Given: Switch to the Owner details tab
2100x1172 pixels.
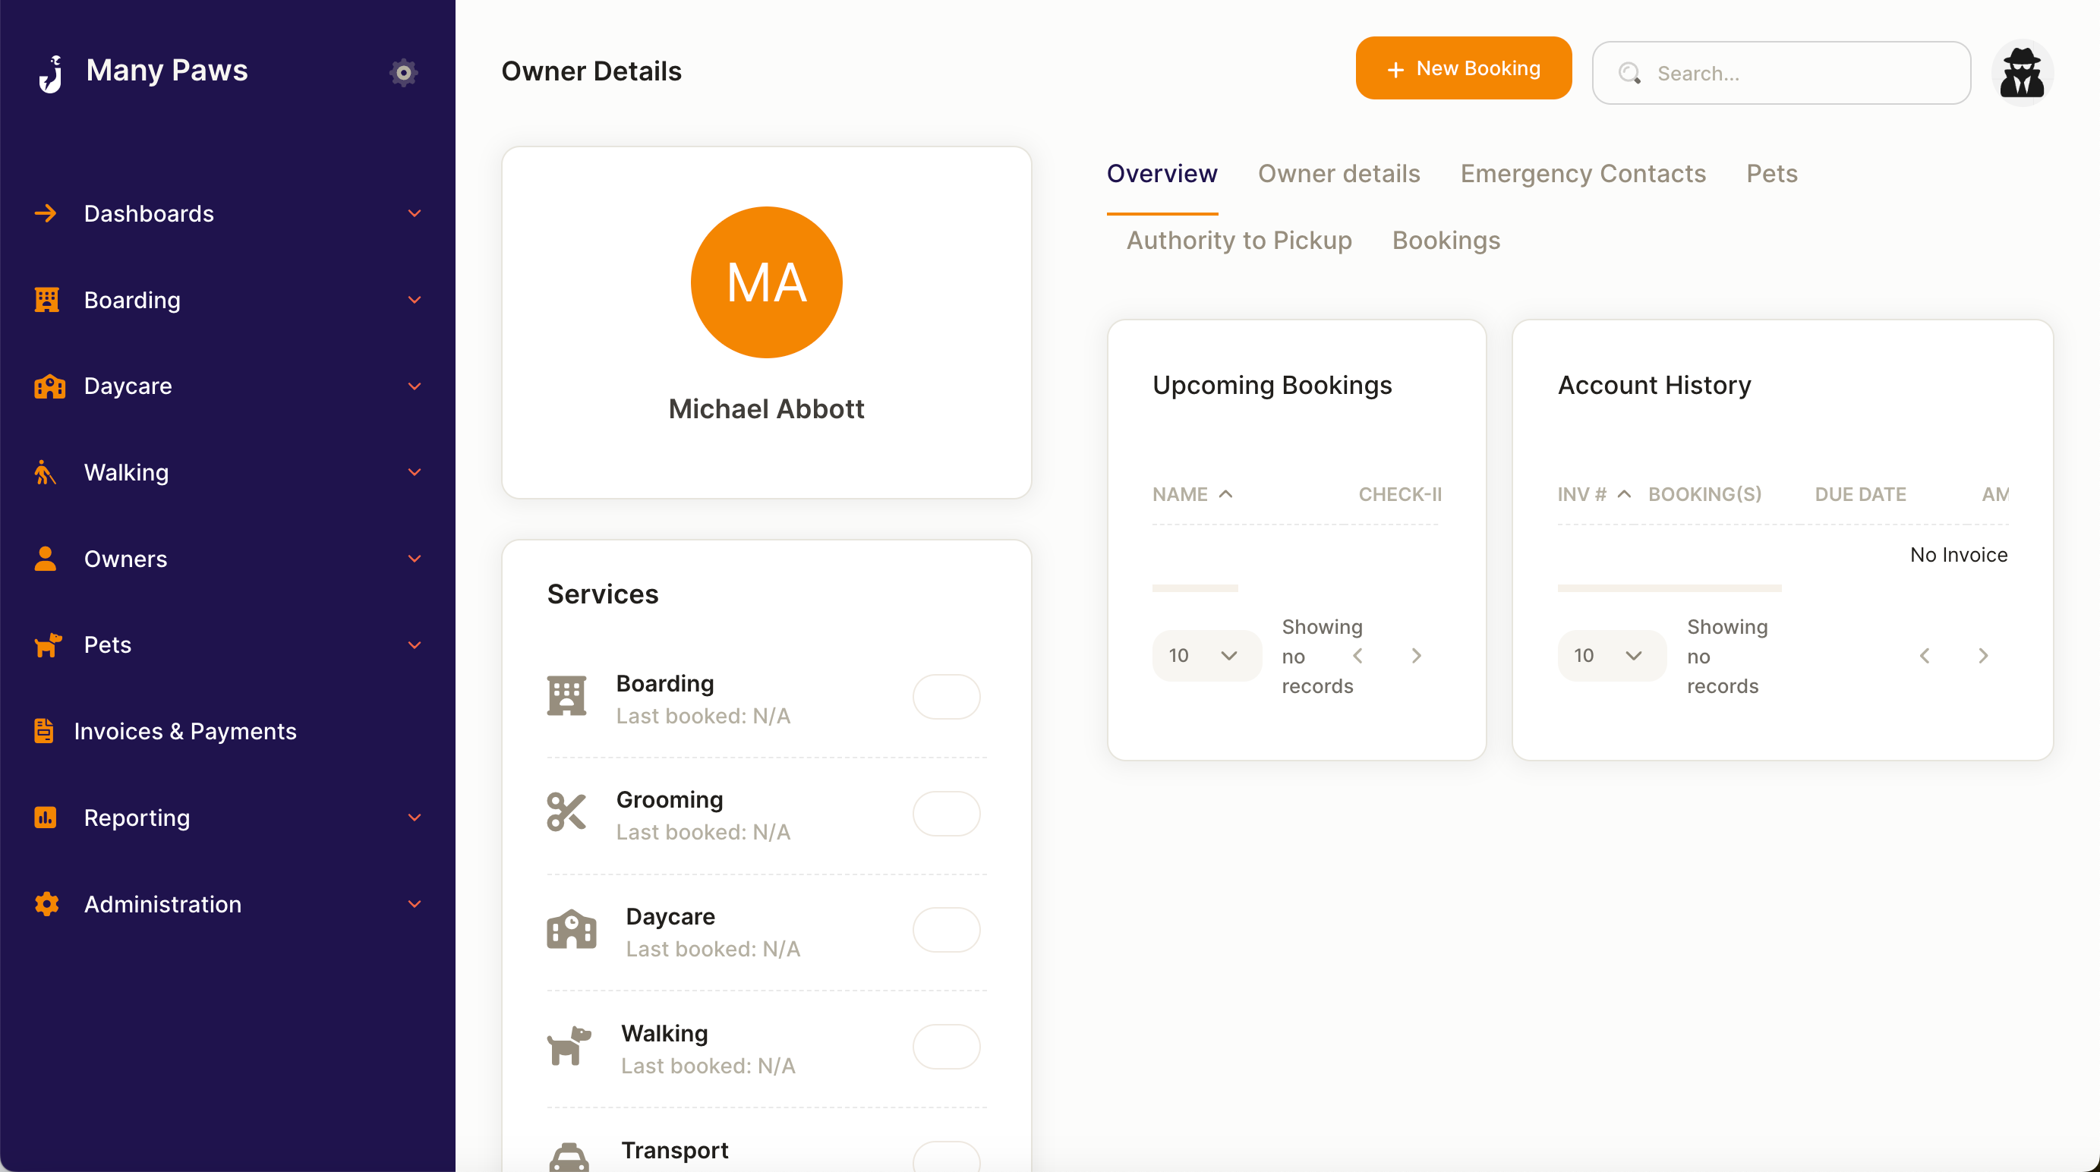Looking at the screenshot, I should [1339, 173].
